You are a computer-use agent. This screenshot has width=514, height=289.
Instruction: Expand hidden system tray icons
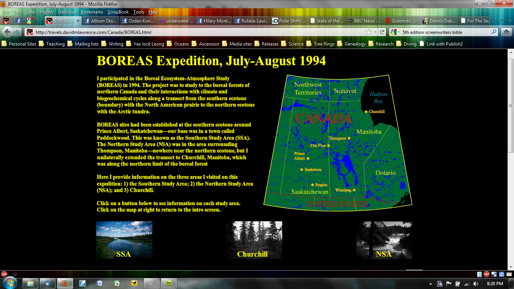431,284
